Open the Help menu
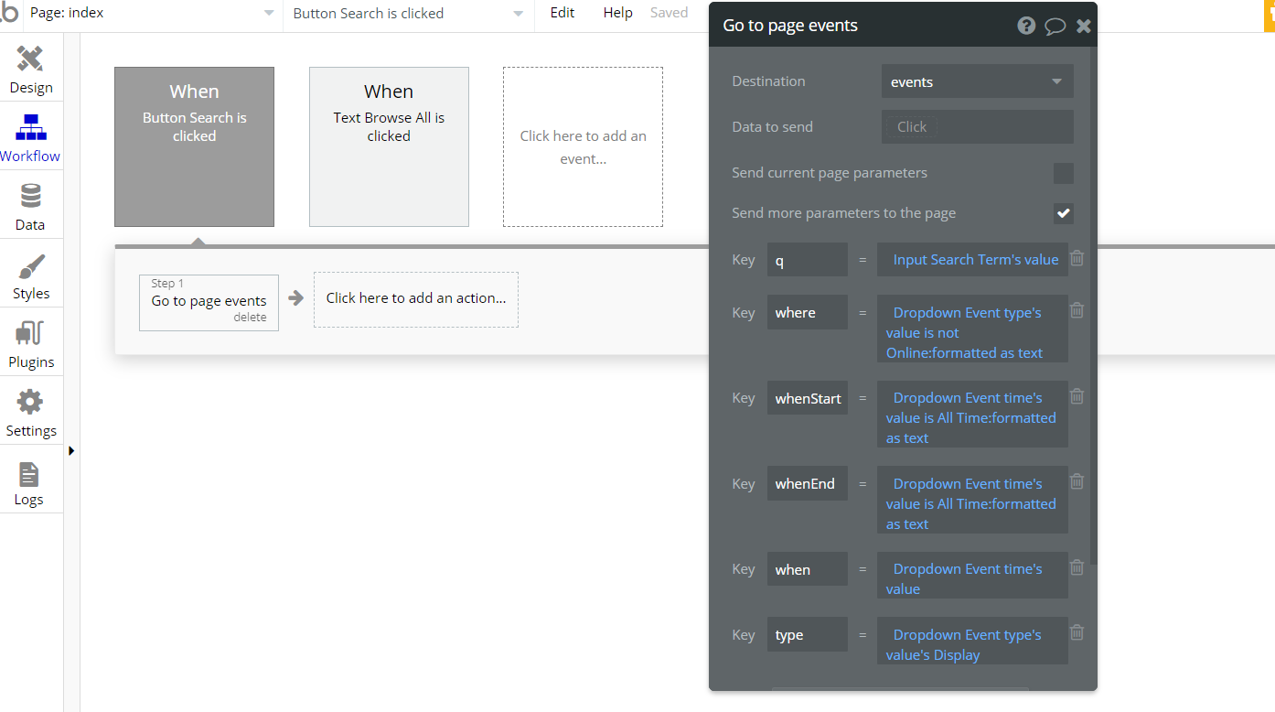Viewport: 1275px width, 712px height. pyautogui.click(x=617, y=13)
